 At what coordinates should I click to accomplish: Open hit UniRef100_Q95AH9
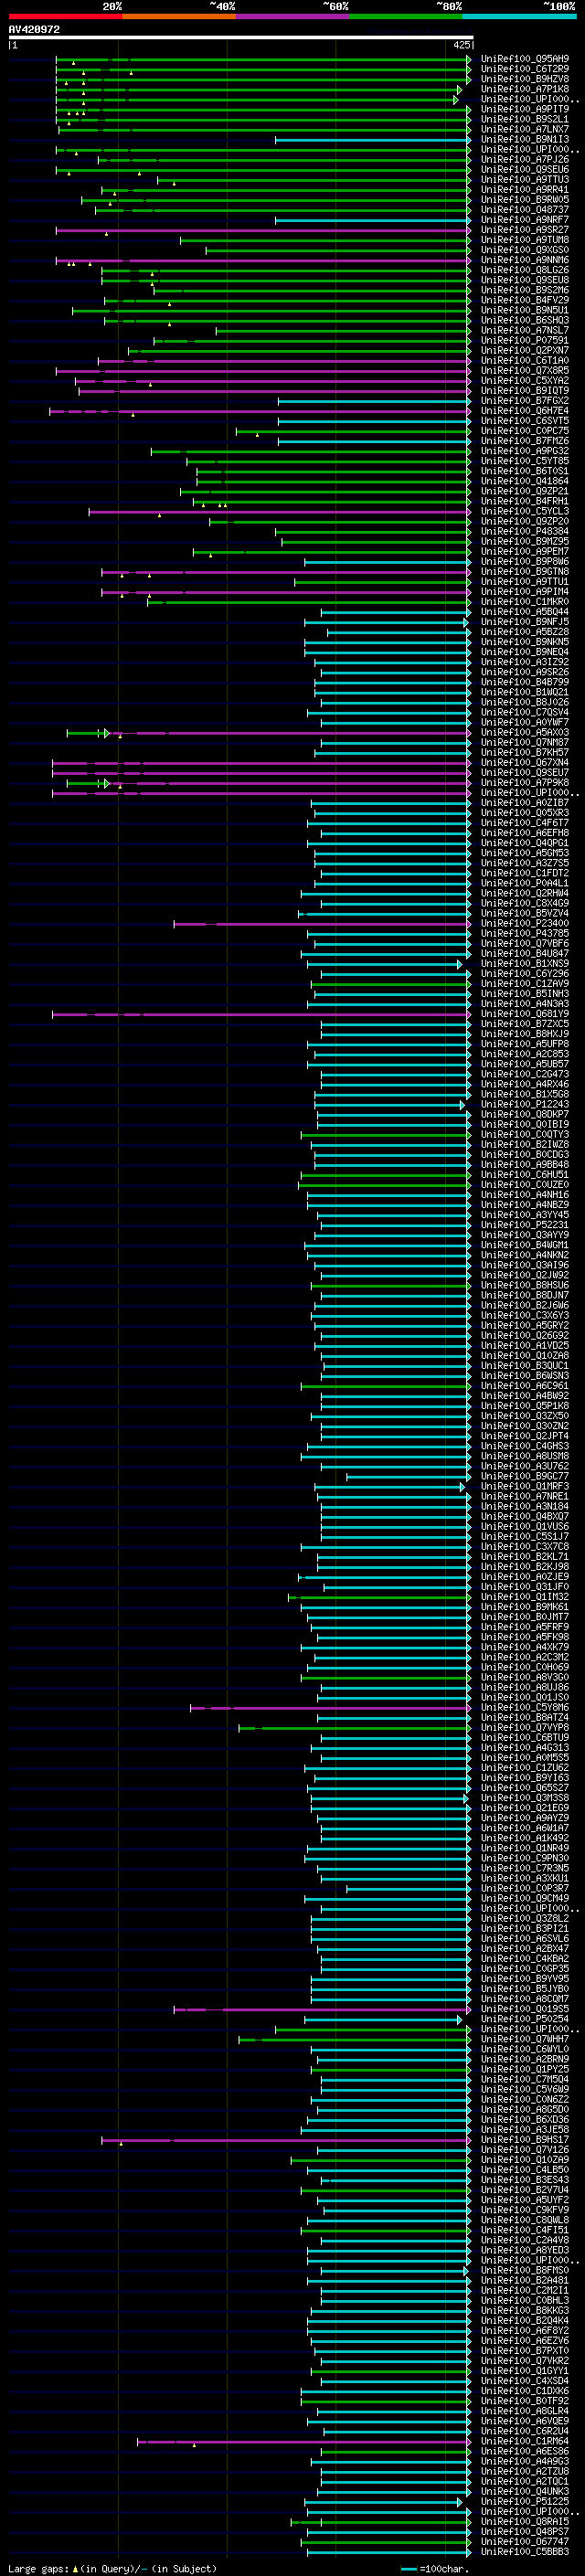tap(524, 59)
